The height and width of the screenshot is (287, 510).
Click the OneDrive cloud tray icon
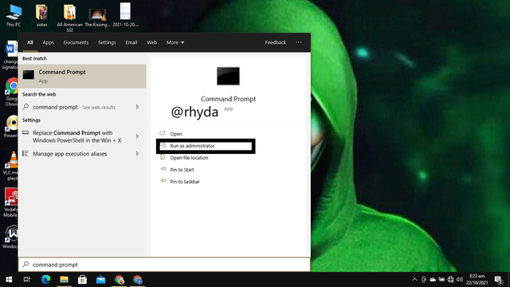pyautogui.click(x=433, y=280)
